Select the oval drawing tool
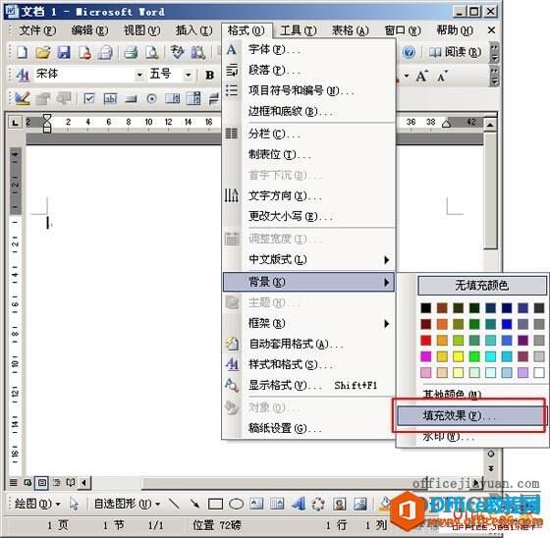Screen dimensions: 550x538 (236, 505)
